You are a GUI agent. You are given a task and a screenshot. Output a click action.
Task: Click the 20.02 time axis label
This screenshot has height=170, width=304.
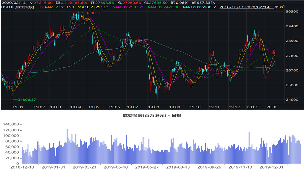click(272, 107)
